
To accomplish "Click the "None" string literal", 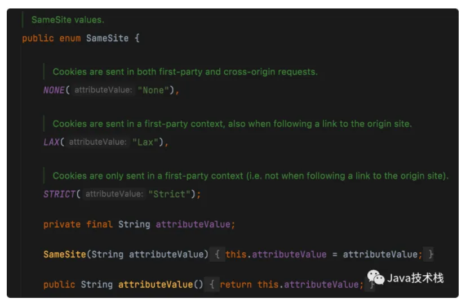I will point(153,90).
